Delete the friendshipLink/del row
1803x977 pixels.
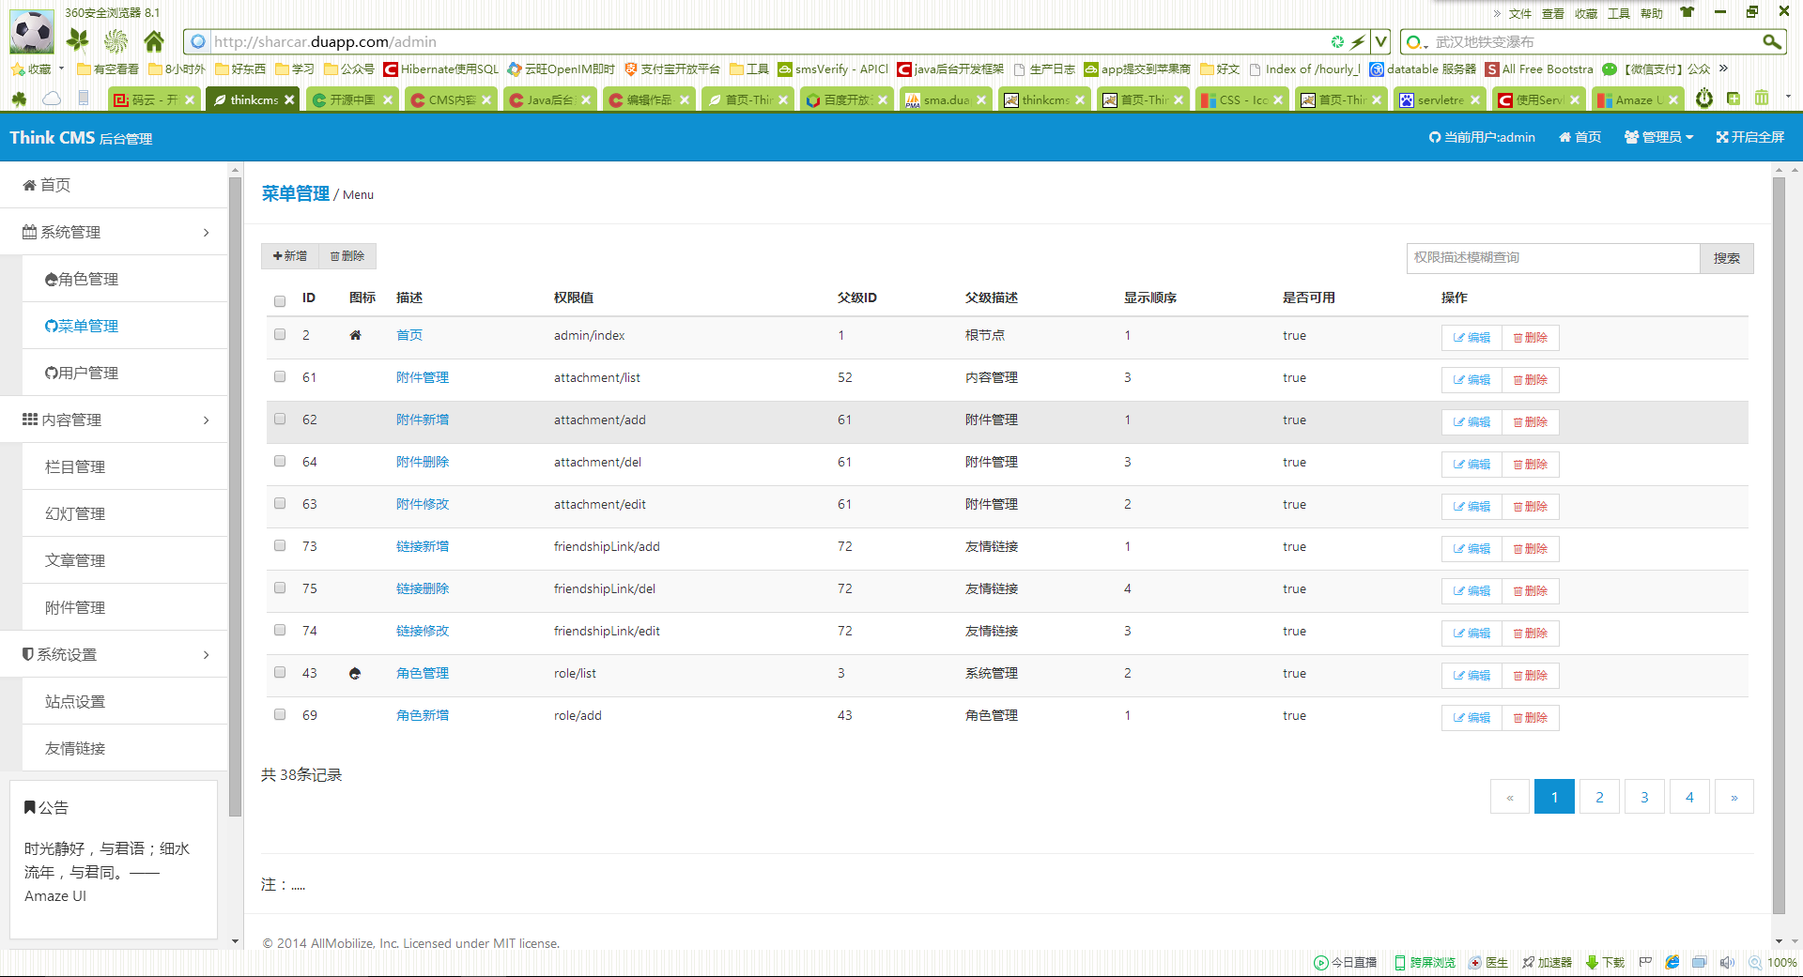[x=1531, y=591]
